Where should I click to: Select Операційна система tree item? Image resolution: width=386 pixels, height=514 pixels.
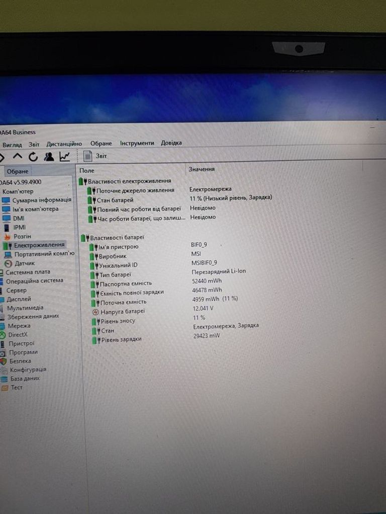point(32,281)
